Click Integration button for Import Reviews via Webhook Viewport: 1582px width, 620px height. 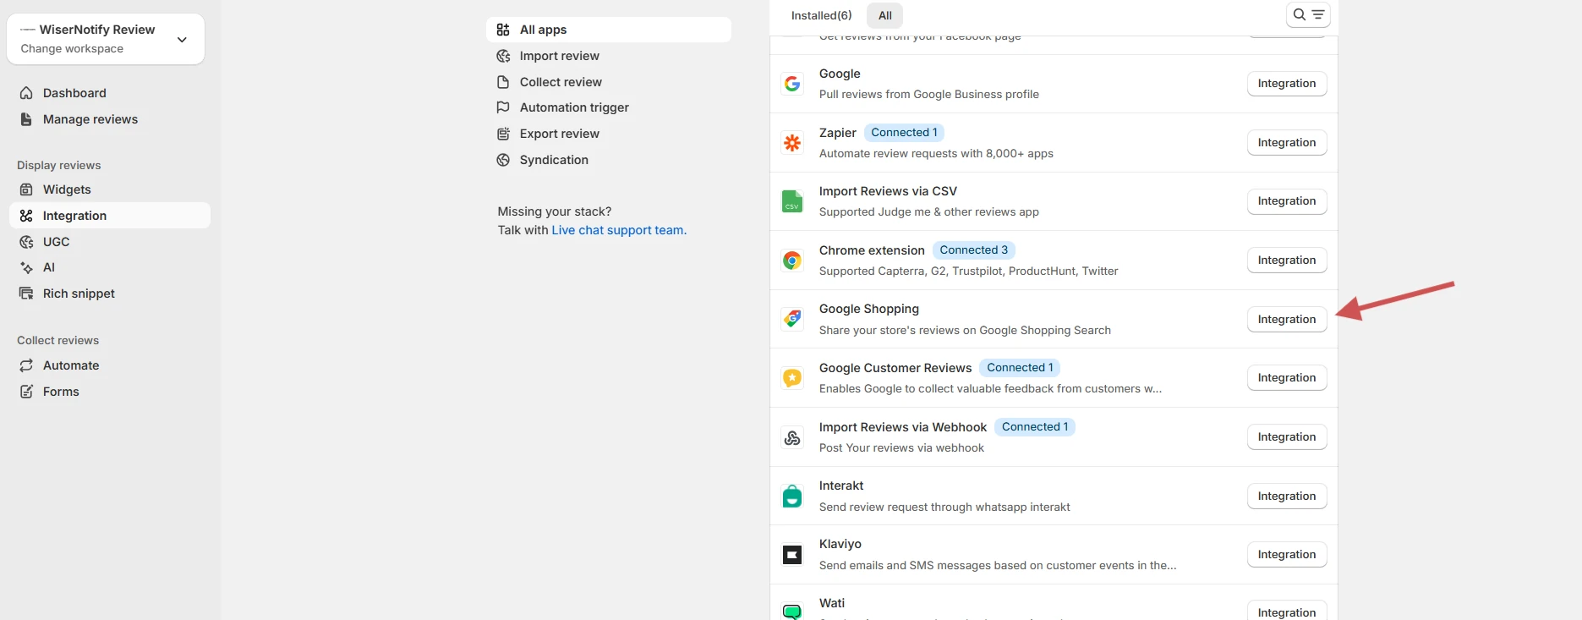[x=1287, y=437]
